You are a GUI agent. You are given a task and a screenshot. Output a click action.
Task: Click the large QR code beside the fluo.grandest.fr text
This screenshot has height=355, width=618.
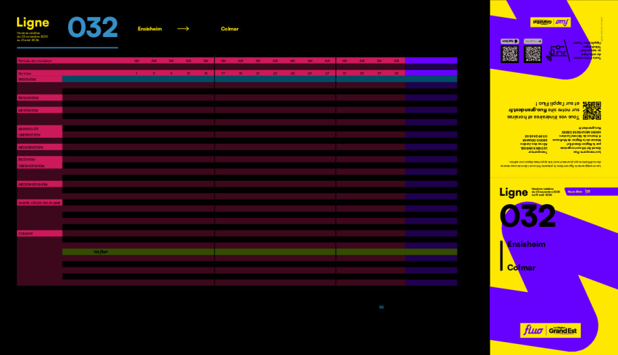[x=592, y=110]
